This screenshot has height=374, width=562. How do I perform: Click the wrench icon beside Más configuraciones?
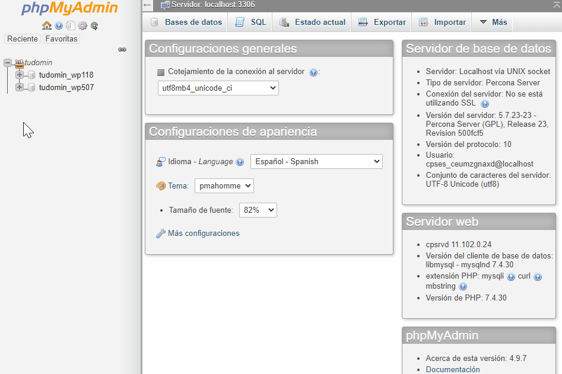161,234
